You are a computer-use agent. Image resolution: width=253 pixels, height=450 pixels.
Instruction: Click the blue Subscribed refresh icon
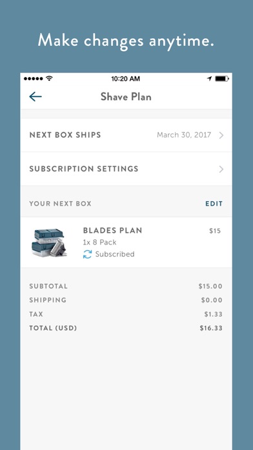[87, 254]
